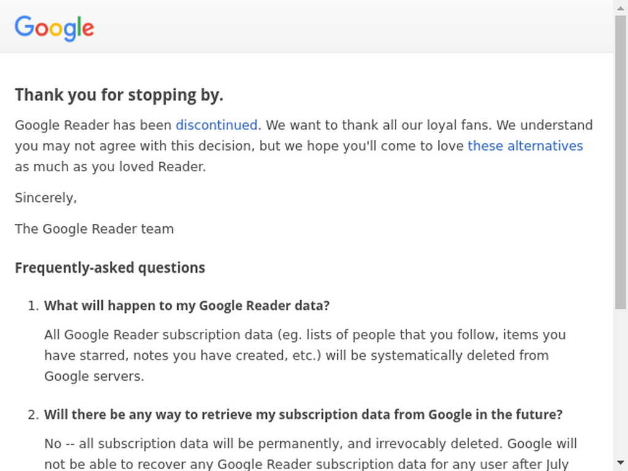Click the list number "1." marker
The height and width of the screenshot is (471, 628).
coord(34,306)
